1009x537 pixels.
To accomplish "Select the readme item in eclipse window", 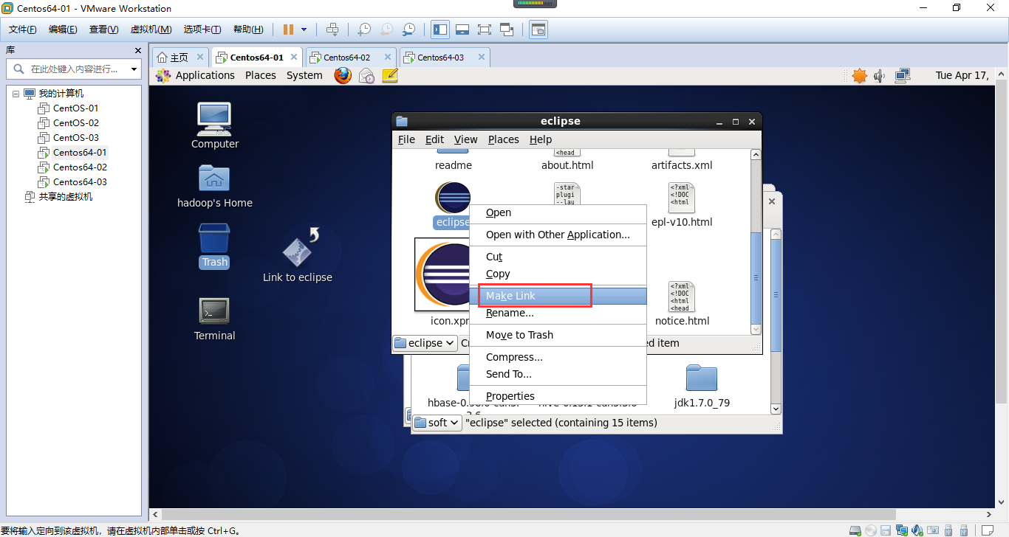I will 454,158.
